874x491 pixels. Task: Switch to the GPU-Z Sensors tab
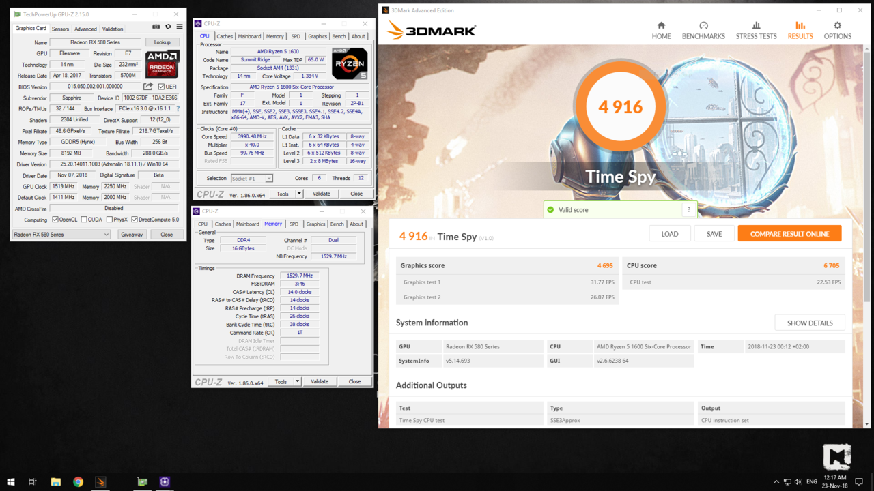pyautogui.click(x=60, y=29)
